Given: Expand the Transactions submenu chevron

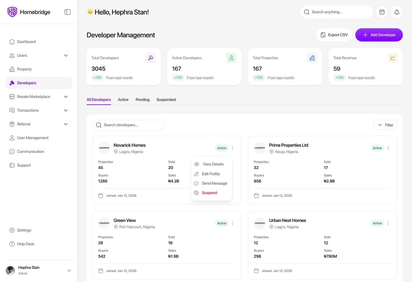Looking at the screenshot, I should click(x=66, y=110).
